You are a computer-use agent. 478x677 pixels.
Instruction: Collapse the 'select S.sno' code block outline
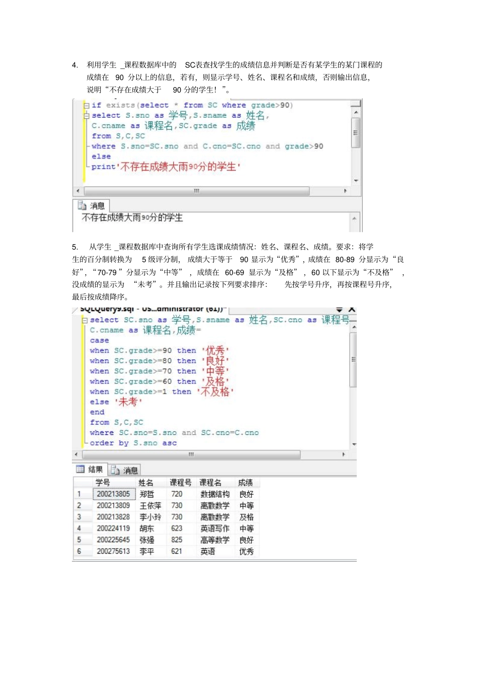tap(87, 116)
